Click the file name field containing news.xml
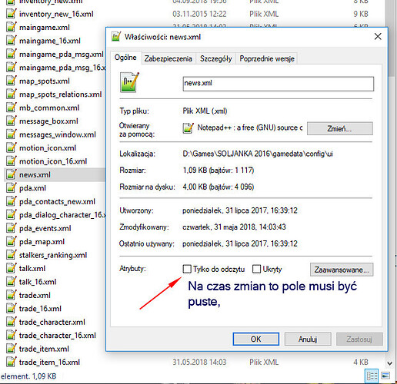 279,84
